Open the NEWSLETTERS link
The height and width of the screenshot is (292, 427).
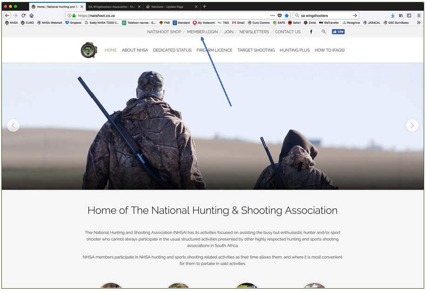click(254, 32)
